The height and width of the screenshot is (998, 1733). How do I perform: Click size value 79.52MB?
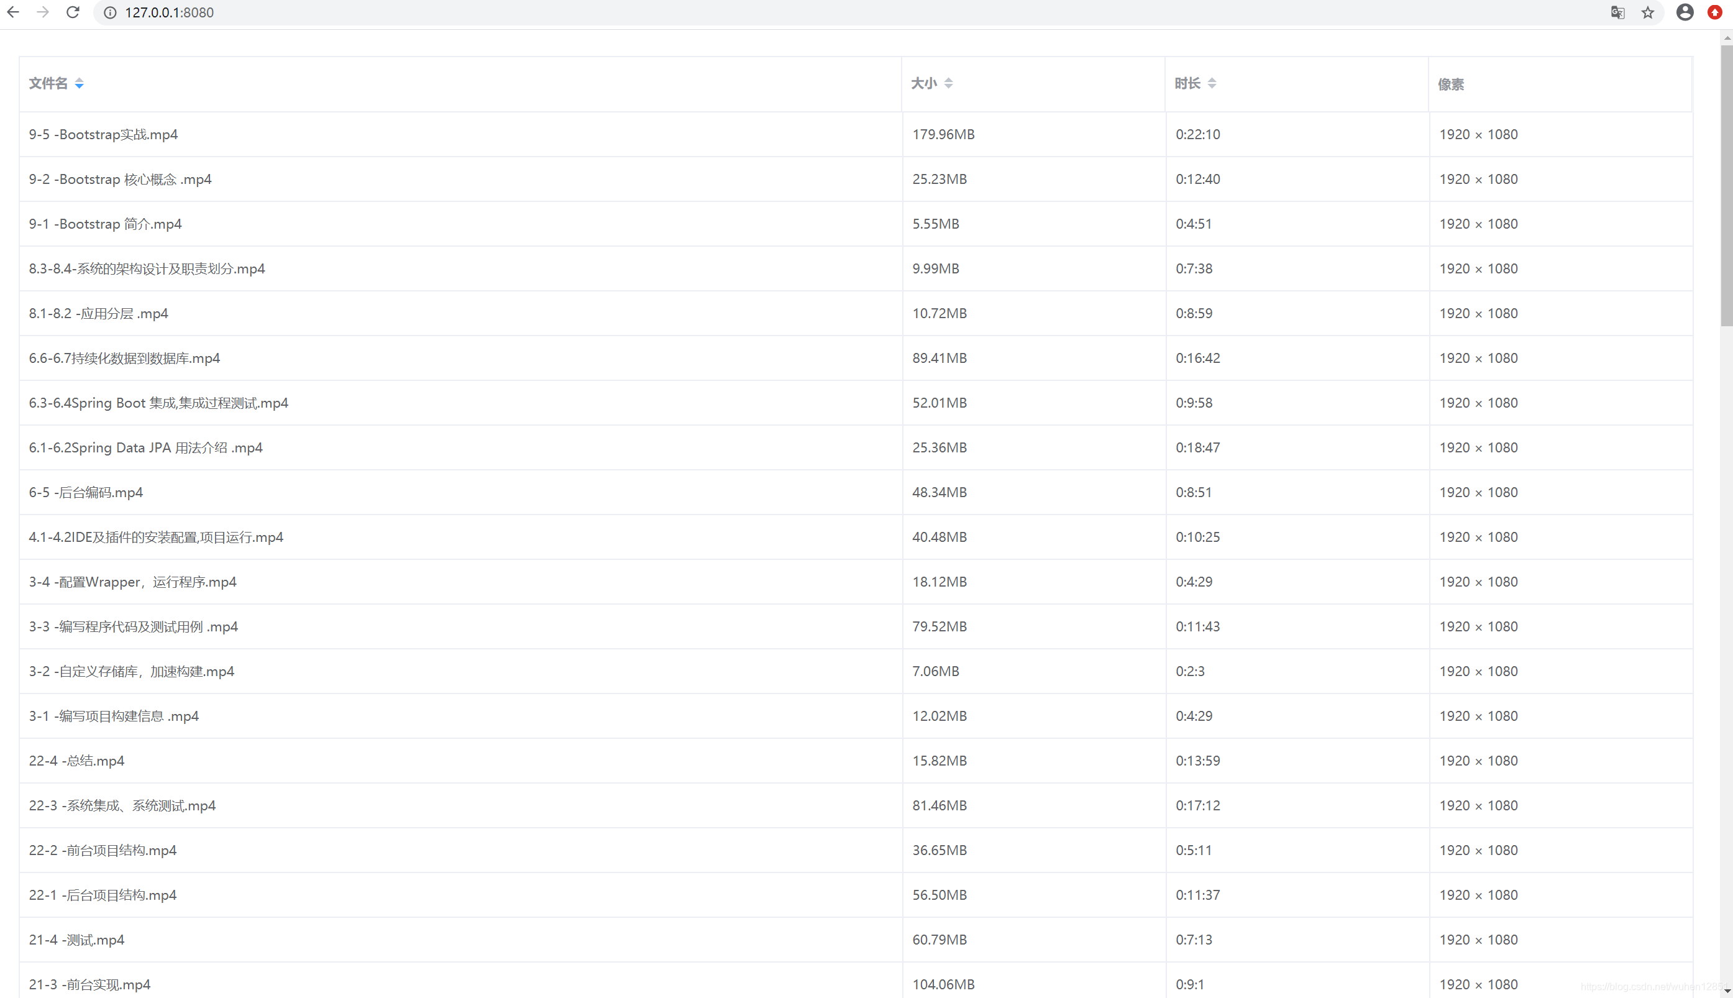940,626
